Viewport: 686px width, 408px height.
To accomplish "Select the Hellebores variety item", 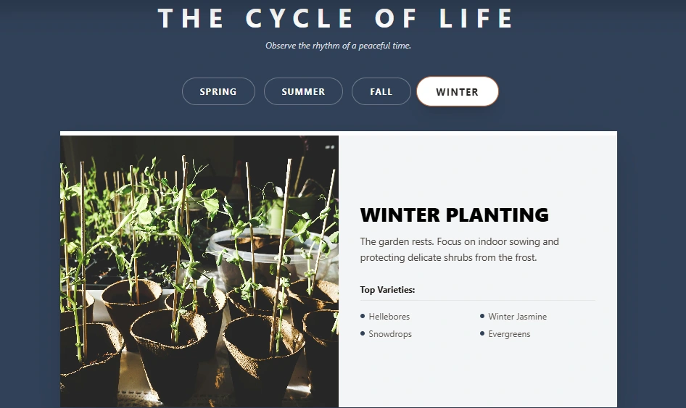I will tap(389, 317).
